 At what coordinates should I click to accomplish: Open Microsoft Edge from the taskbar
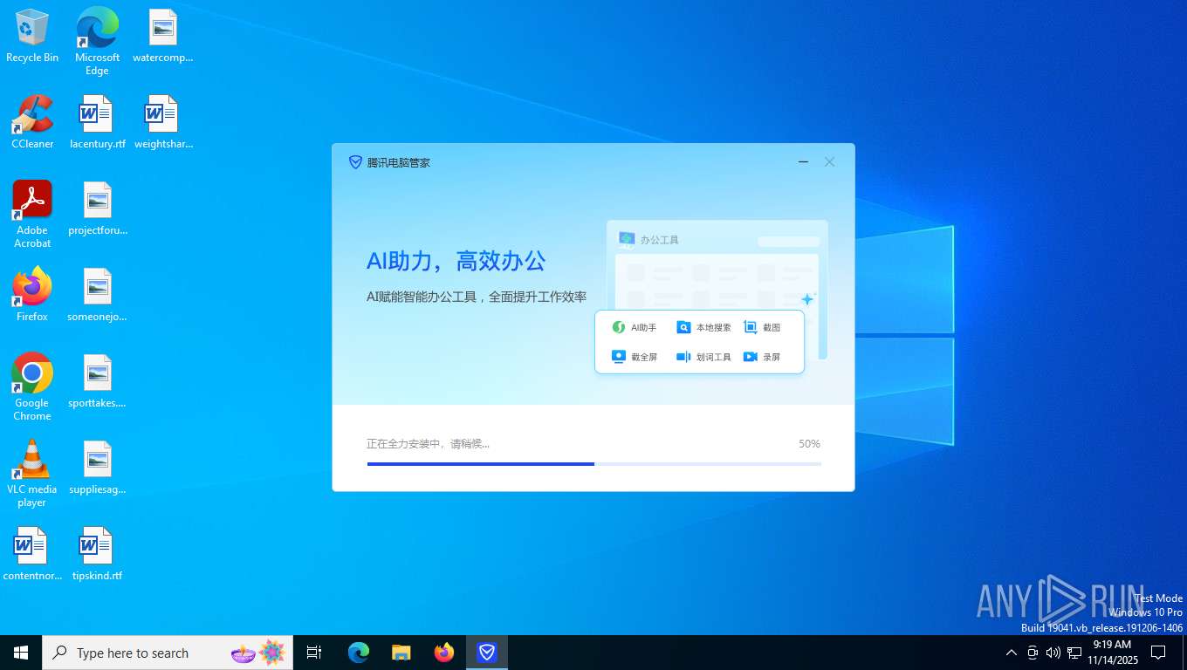(359, 653)
